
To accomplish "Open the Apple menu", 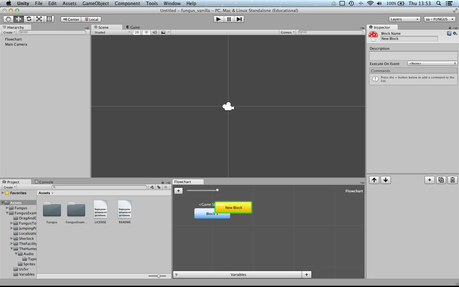I will 9,4.
